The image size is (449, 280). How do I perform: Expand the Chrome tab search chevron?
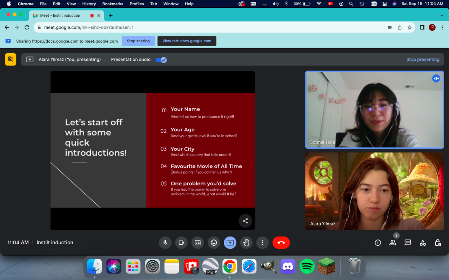(442, 15)
